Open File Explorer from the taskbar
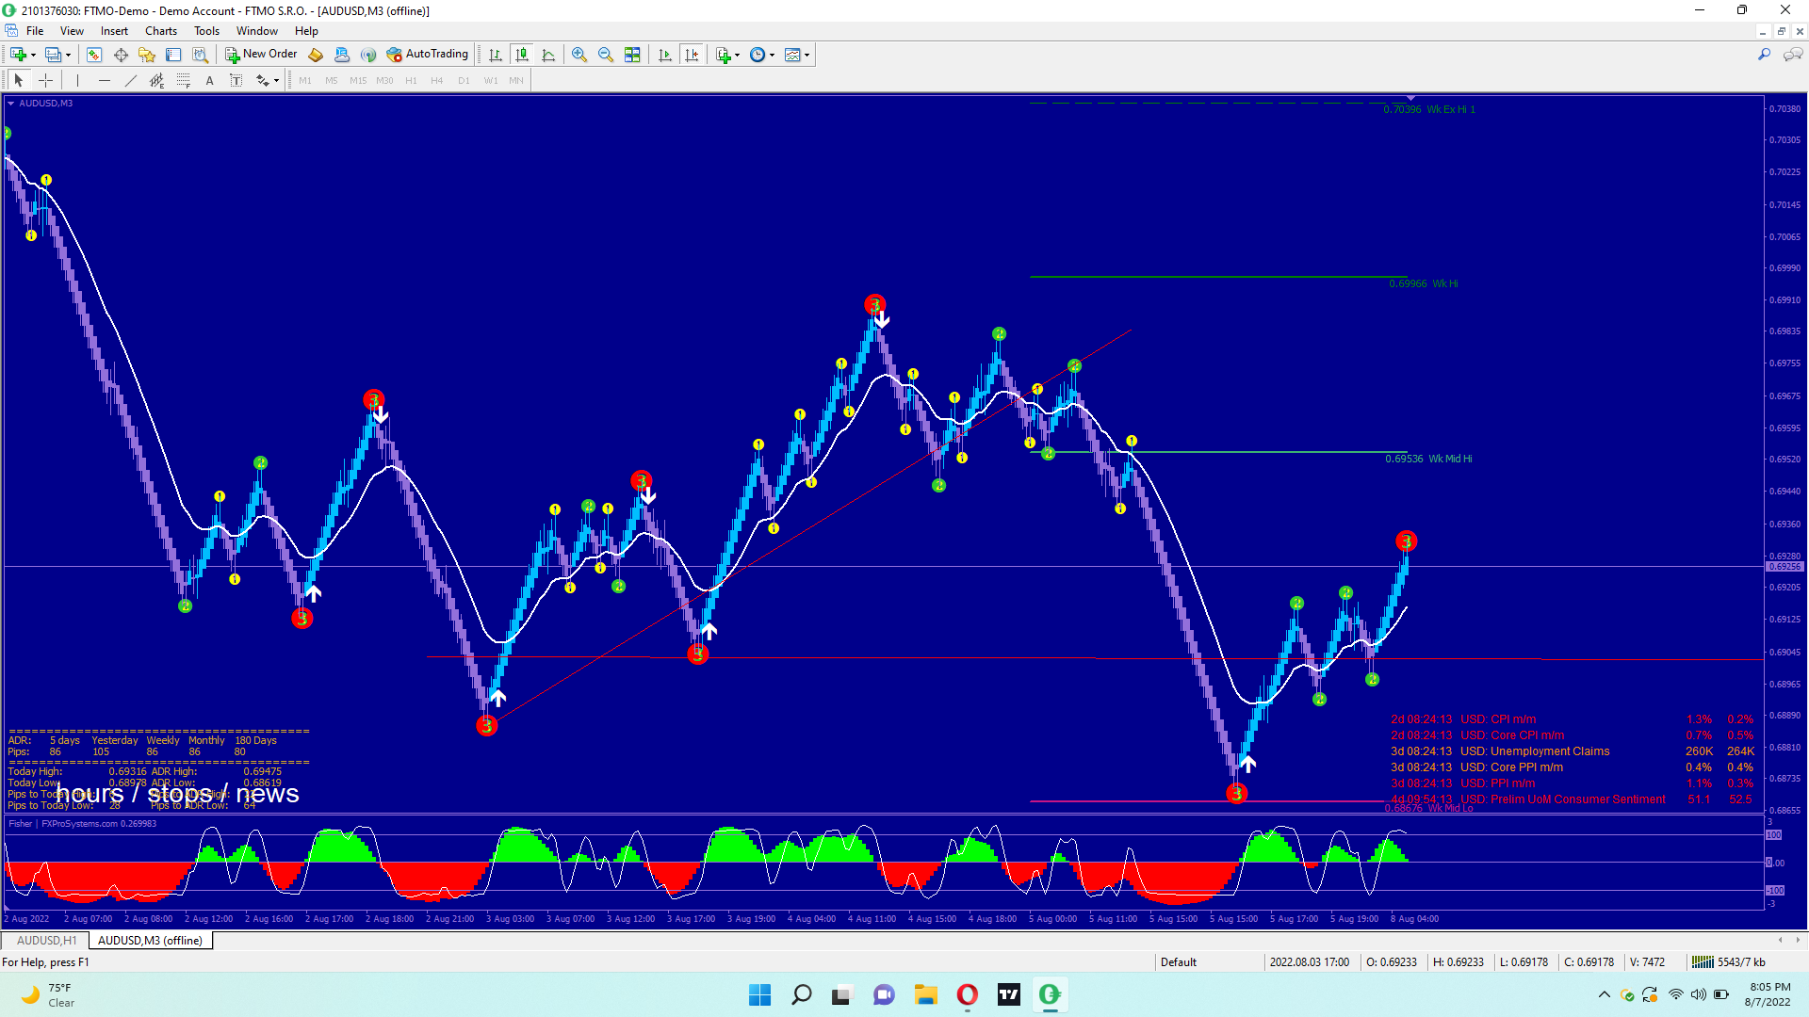The image size is (1809, 1017). click(x=925, y=994)
